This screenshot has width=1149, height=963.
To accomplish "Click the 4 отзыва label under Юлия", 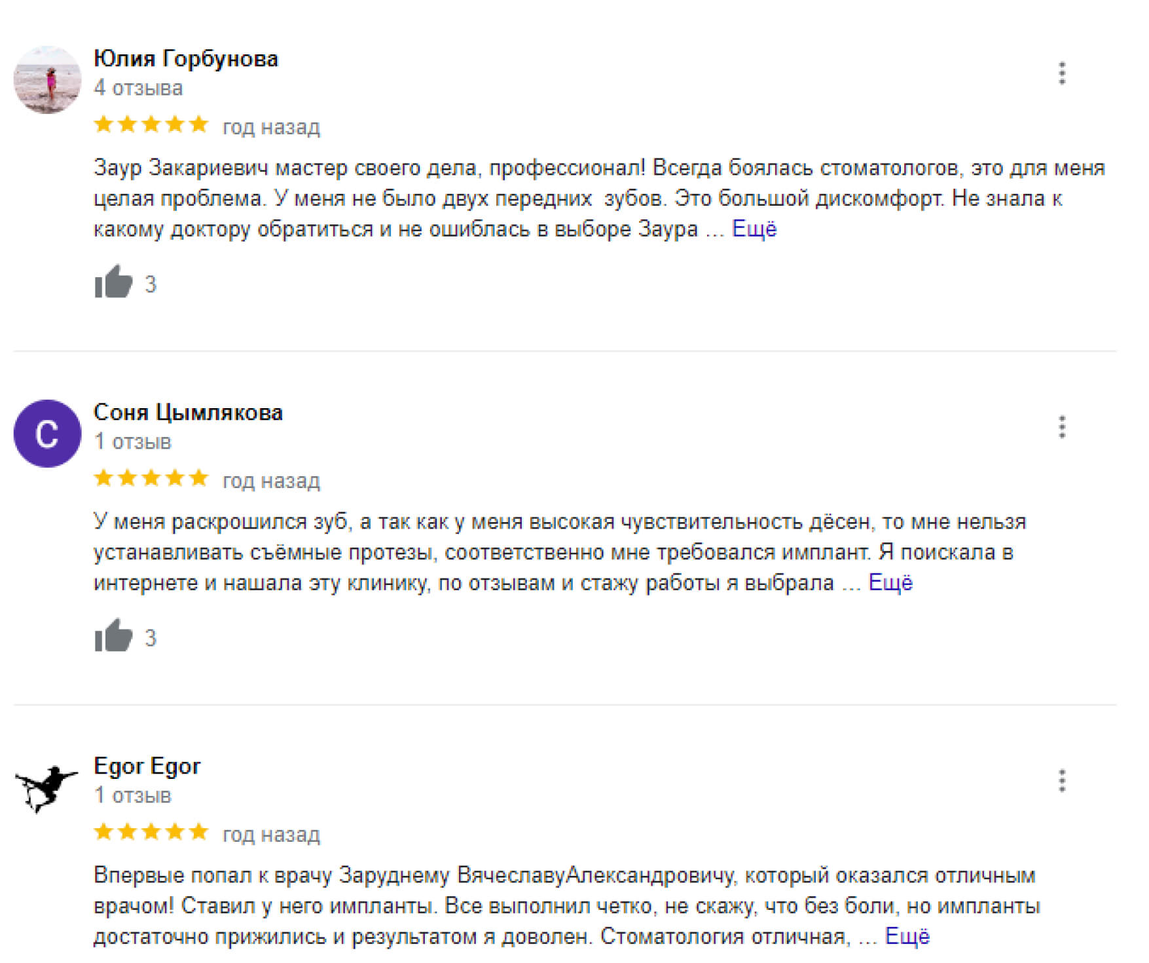I will (138, 88).
